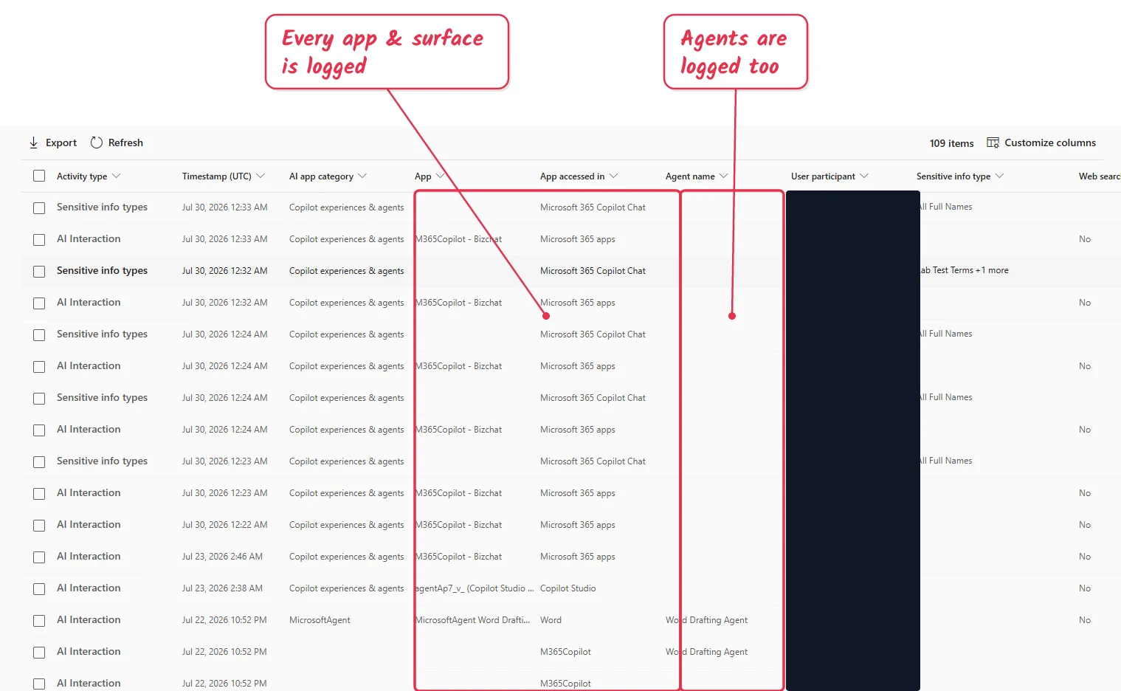Tick the AI Interaction Jul 23 2:46 AM checkbox
The height and width of the screenshot is (691, 1121).
(39, 557)
